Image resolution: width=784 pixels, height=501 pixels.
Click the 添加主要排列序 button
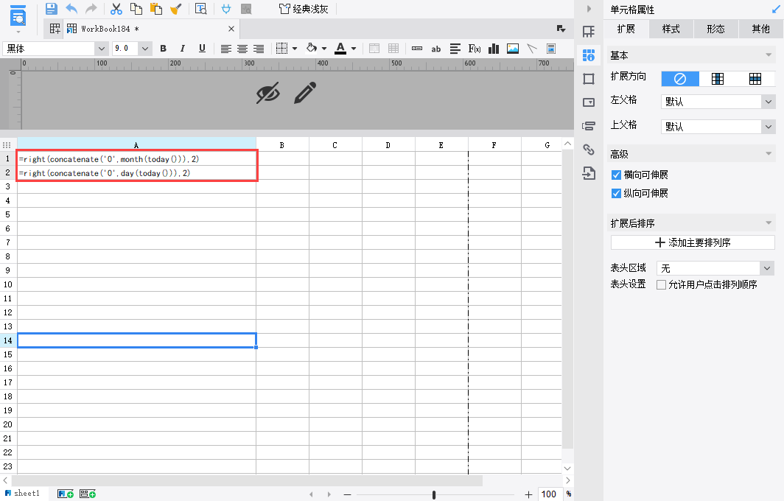coord(693,242)
